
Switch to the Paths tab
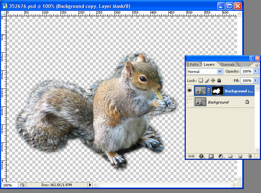coord(194,65)
